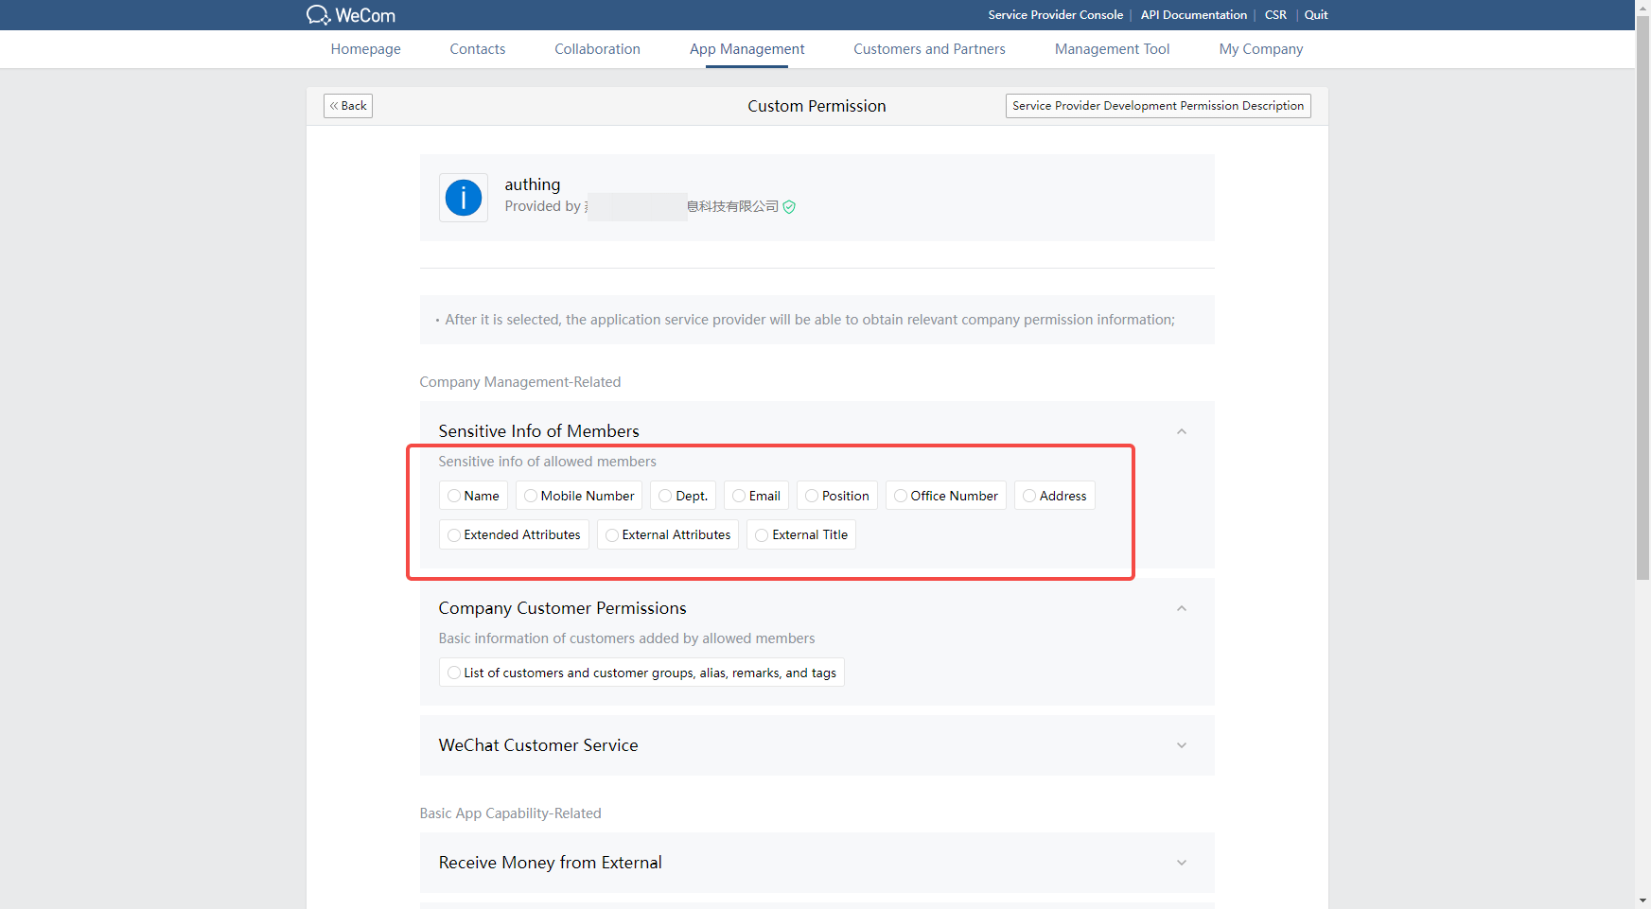The width and height of the screenshot is (1651, 909).
Task: Click the WeCom logo icon
Action: click(318, 15)
